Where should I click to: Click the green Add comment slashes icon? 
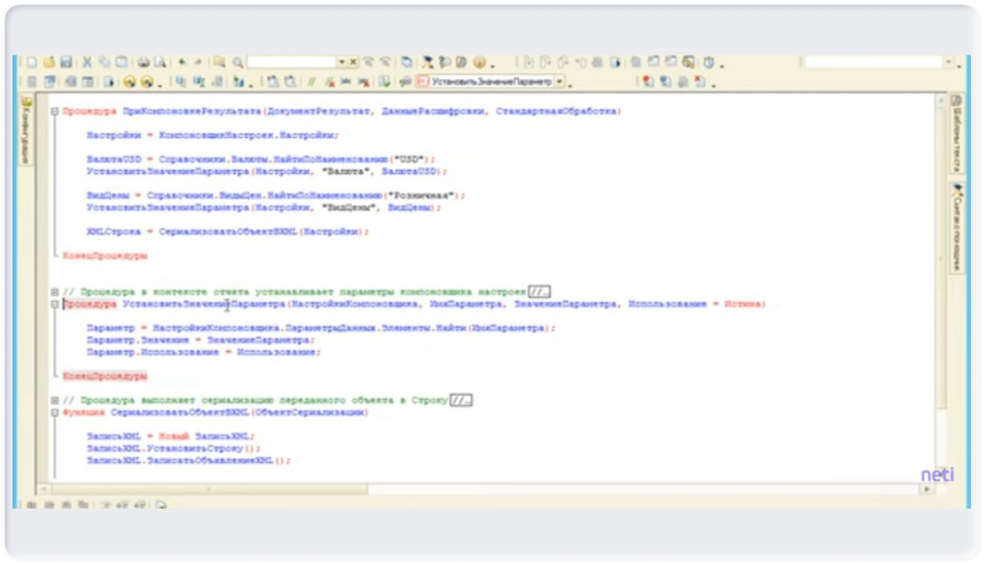311,82
